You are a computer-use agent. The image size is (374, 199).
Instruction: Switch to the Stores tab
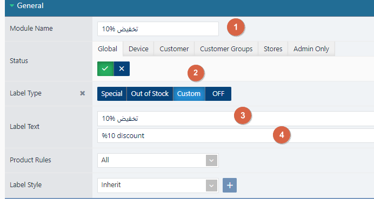point(273,49)
